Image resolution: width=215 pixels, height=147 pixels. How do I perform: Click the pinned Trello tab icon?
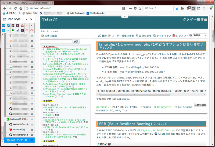4,26
